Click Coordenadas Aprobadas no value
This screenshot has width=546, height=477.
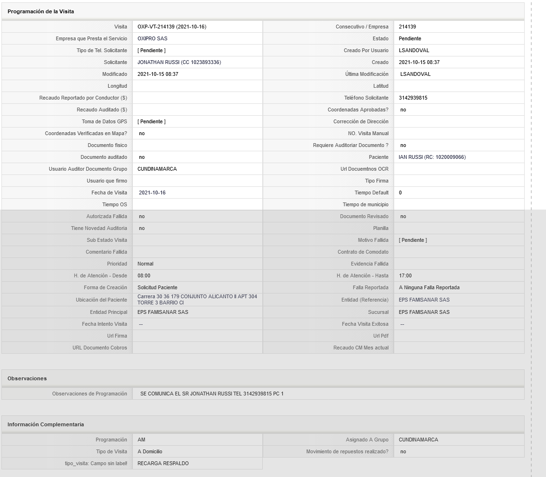pos(403,110)
